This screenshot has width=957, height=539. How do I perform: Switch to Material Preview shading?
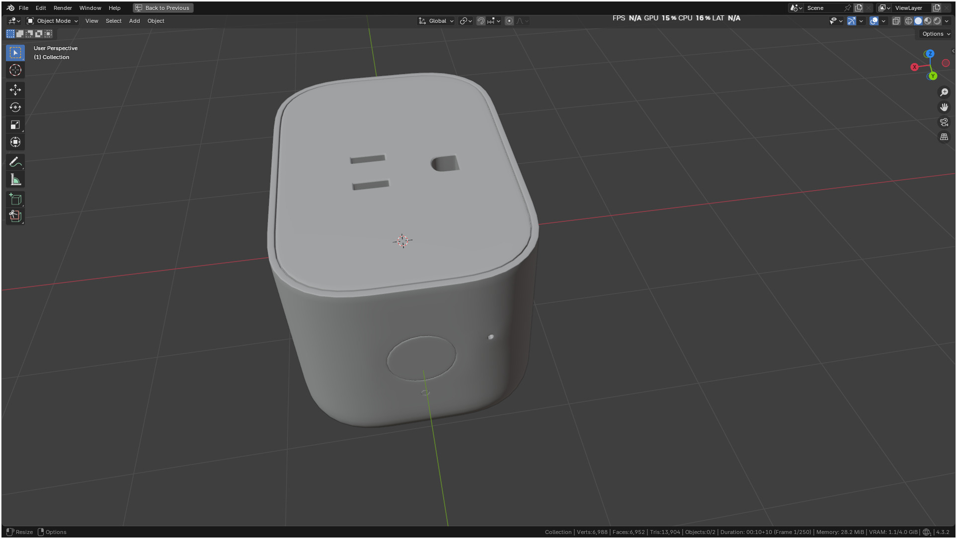928,21
